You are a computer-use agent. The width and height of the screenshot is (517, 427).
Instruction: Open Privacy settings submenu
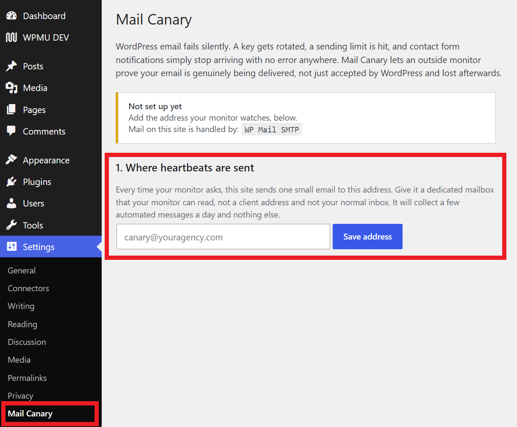tap(20, 396)
